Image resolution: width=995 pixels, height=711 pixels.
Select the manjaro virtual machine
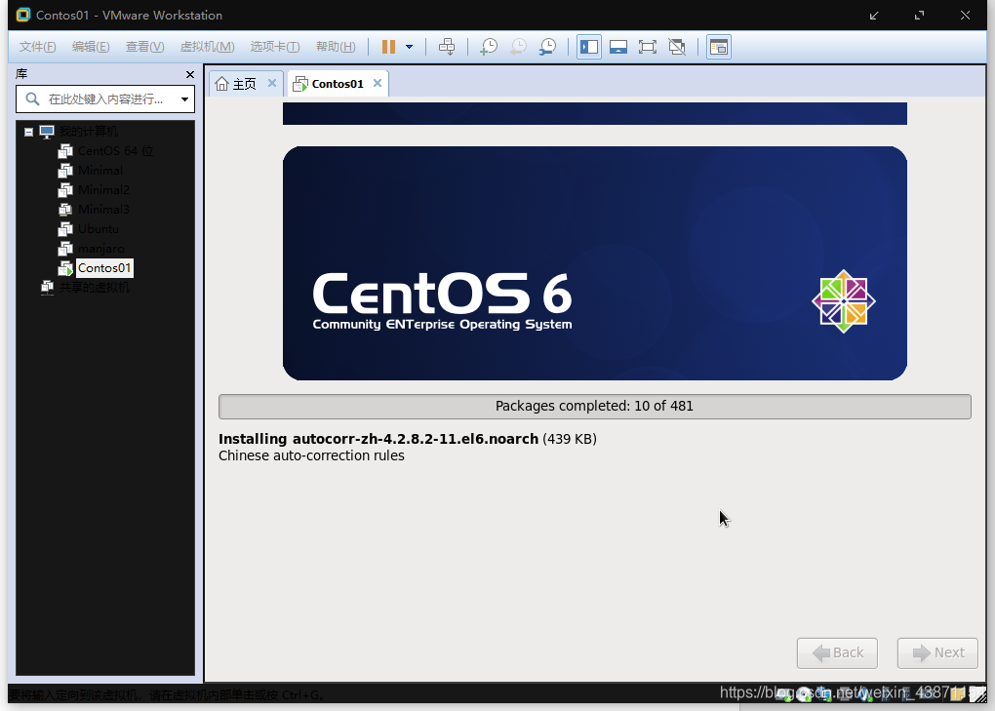100,249
